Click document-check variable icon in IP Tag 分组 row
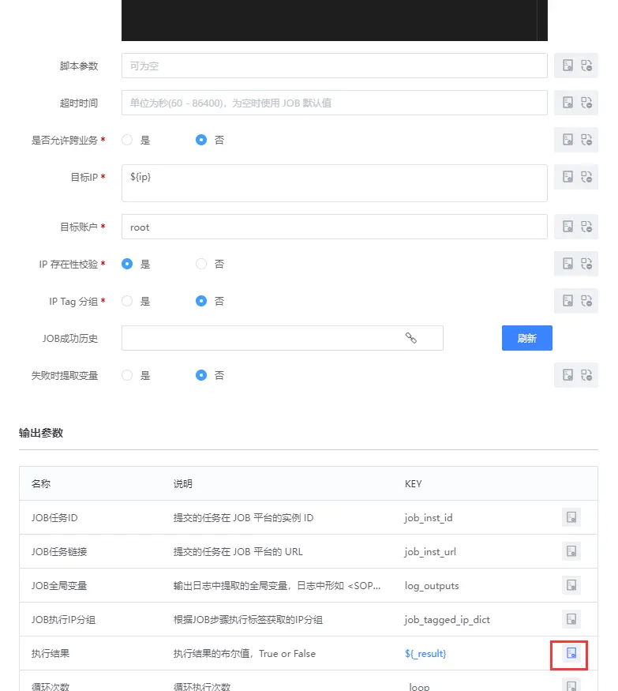 [x=567, y=301]
